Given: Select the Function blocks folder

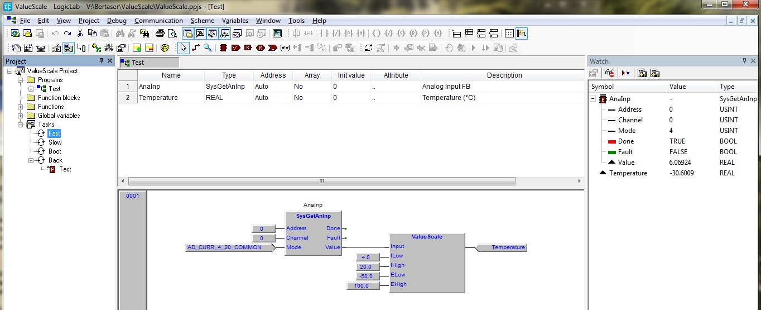Looking at the screenshot, I should [59, 98].
